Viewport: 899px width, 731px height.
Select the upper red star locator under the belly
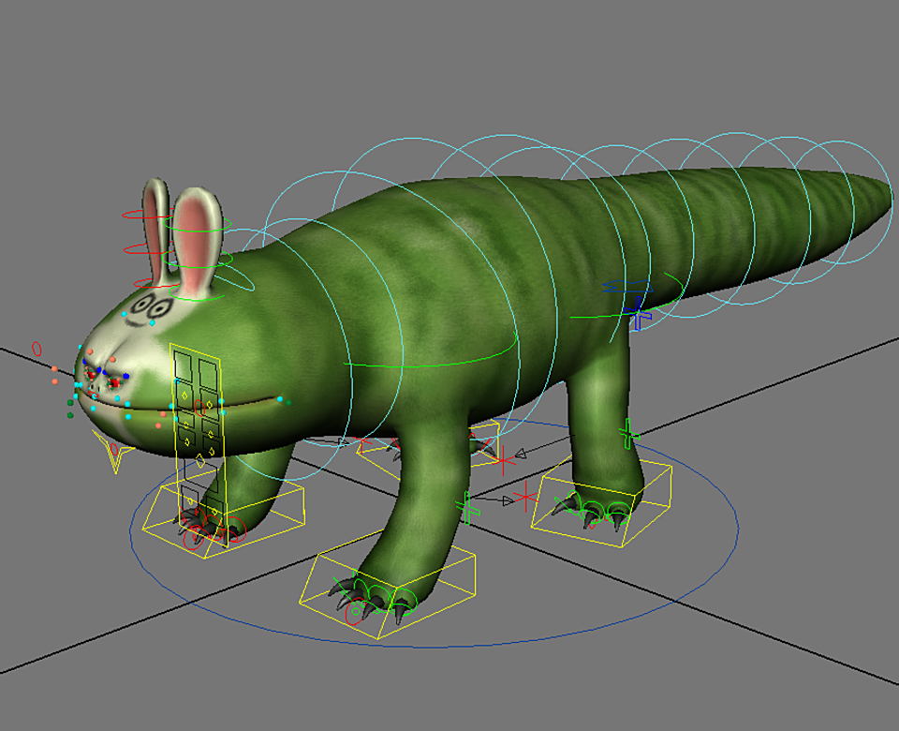coord(503,460)
